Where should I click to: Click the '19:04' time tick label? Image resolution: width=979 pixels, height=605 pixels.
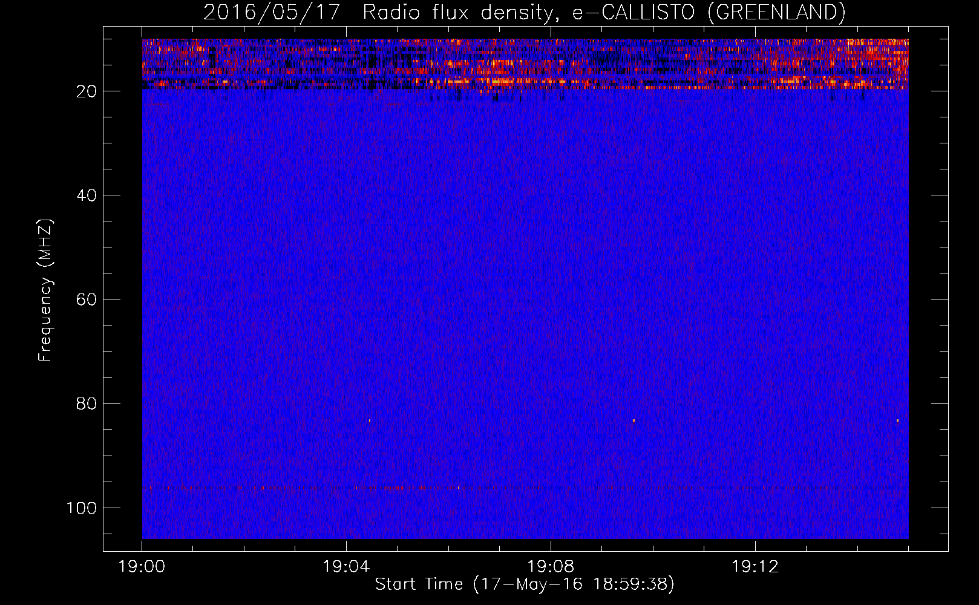click(346, 567)
